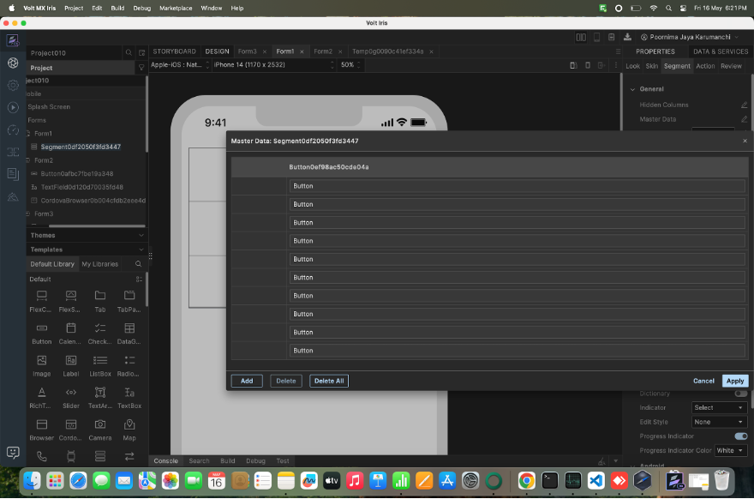Open the Indicator Select dropdown
754x499 pixels.
tap(719, 407)
